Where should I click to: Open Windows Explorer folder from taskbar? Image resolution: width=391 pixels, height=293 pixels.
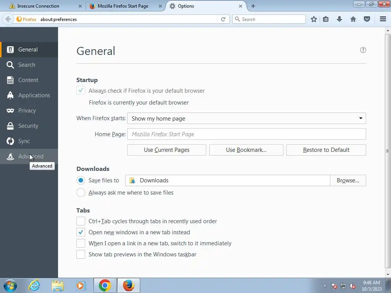58,285
